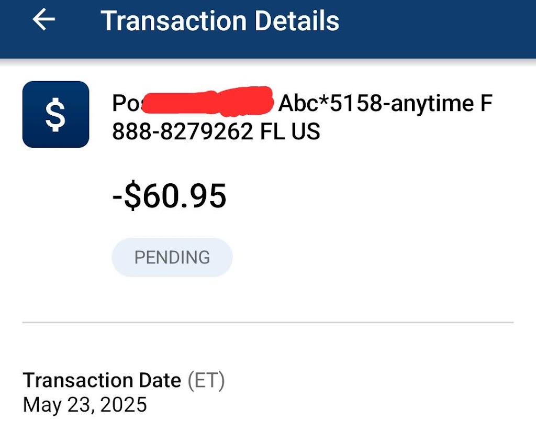Tap the red redacted merchant scribble
The image size is (536, 431).
208,102
